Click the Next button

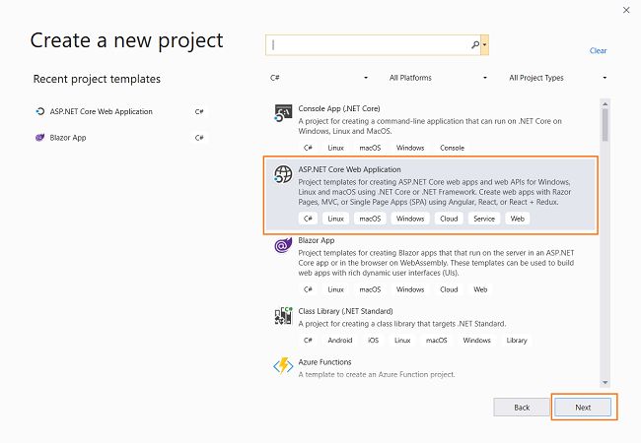click(x=583, y=408)
